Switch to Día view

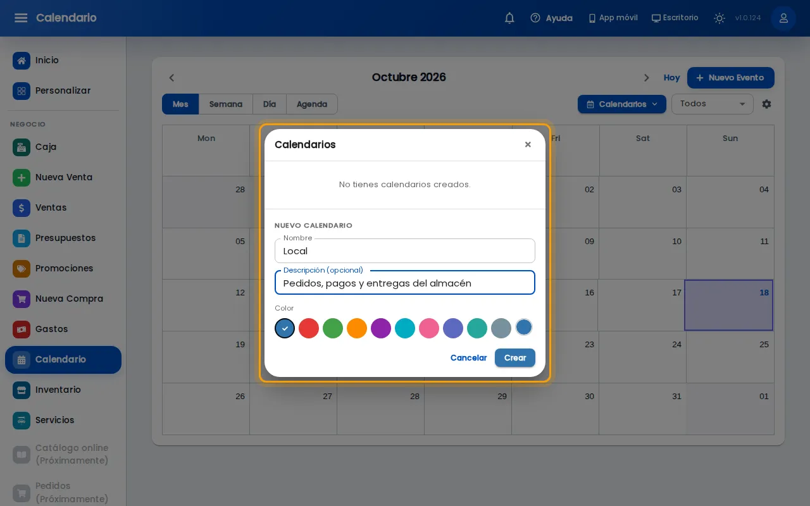pyautogui.click(x=270, y=104)
